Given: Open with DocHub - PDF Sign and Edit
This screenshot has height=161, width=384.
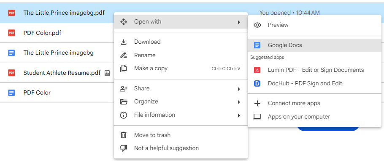Looking at the screenshot, I should (314, 83).
